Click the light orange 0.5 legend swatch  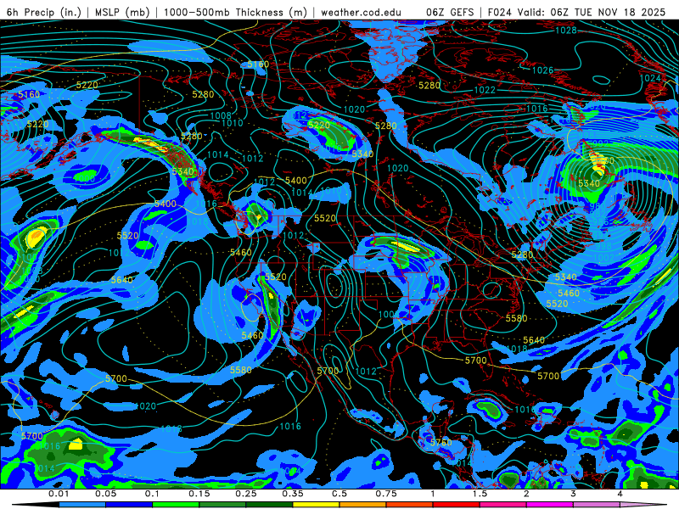pyautogui.click(x=363, y=505)
